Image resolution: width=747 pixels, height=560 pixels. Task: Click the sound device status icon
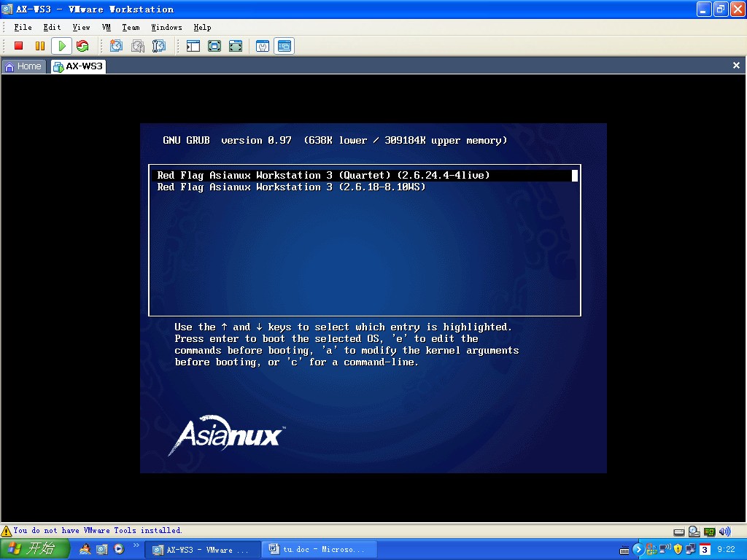pos(724,532)
